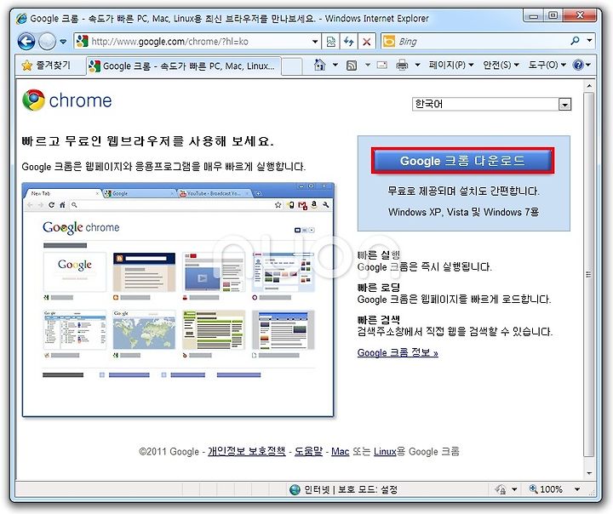Click the status bar privacy/security icon

coord(501,489)
